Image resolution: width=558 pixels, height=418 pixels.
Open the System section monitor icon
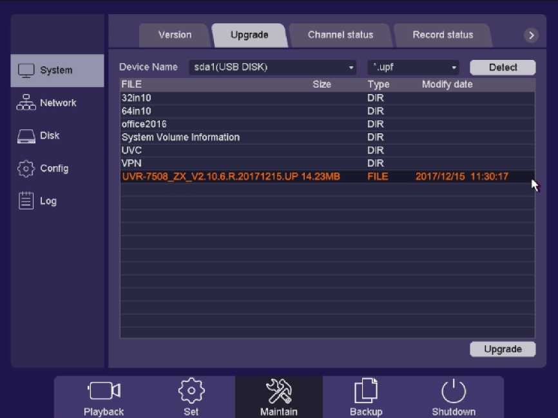pos(26,70)
